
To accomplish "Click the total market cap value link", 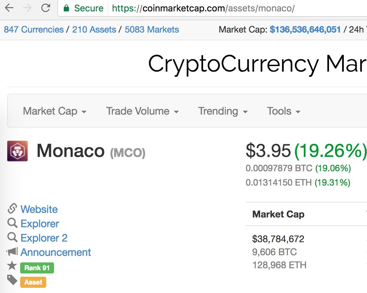I will 305,30.
